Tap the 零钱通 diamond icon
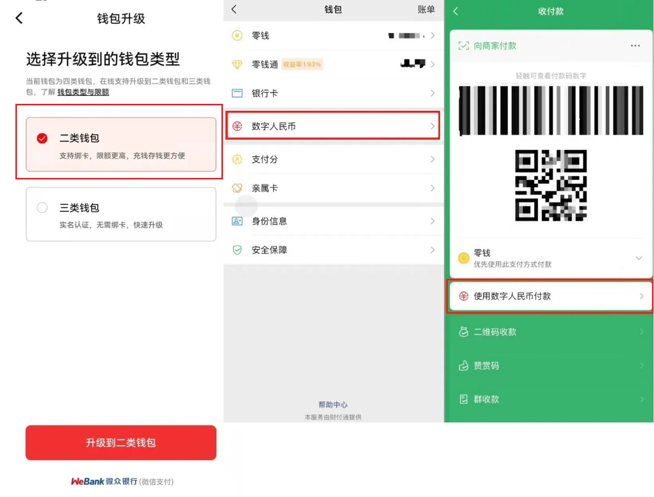Image resolution: width=654 pixels, height=497 pixels. coord(237,65)
